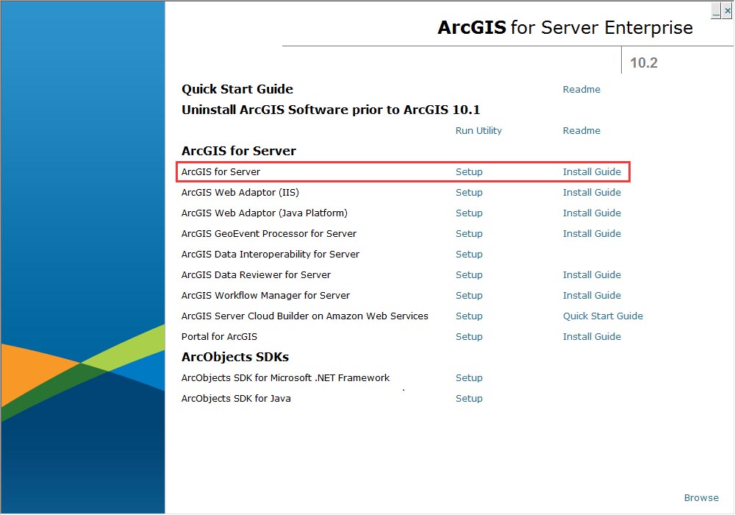Click the 'ArcObjects SDK for Java' label

(236, 399)
